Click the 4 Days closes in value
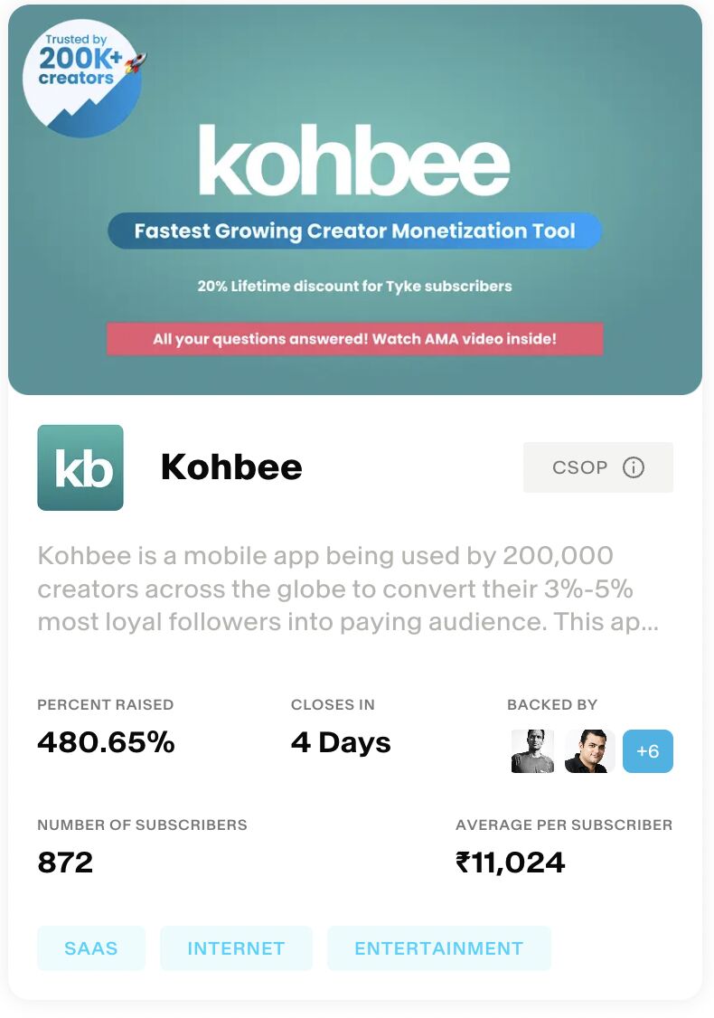 341,743
